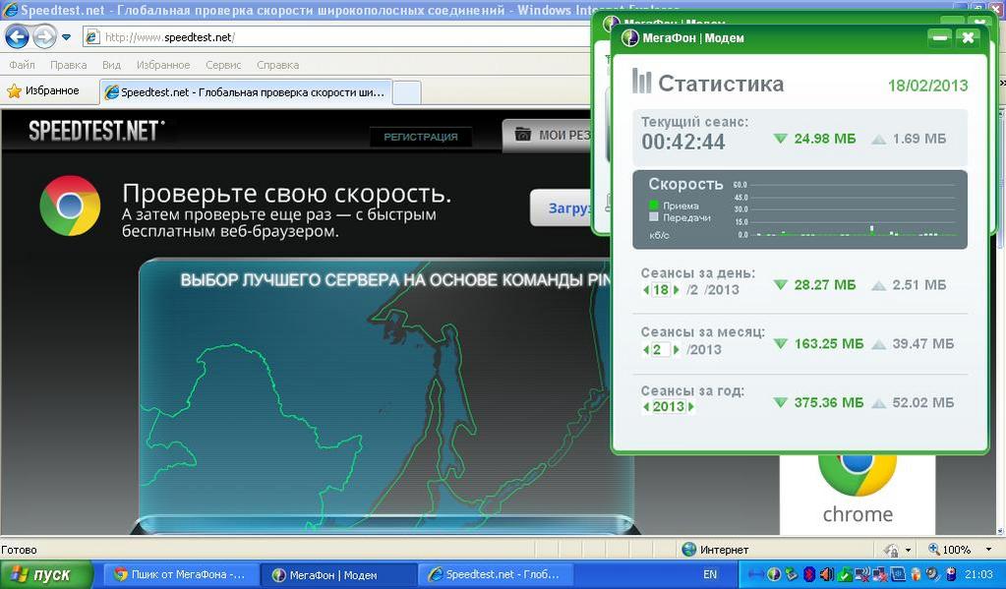Open the пуск Start menu
Viewport: 1006px width, 589px height.
46,574
